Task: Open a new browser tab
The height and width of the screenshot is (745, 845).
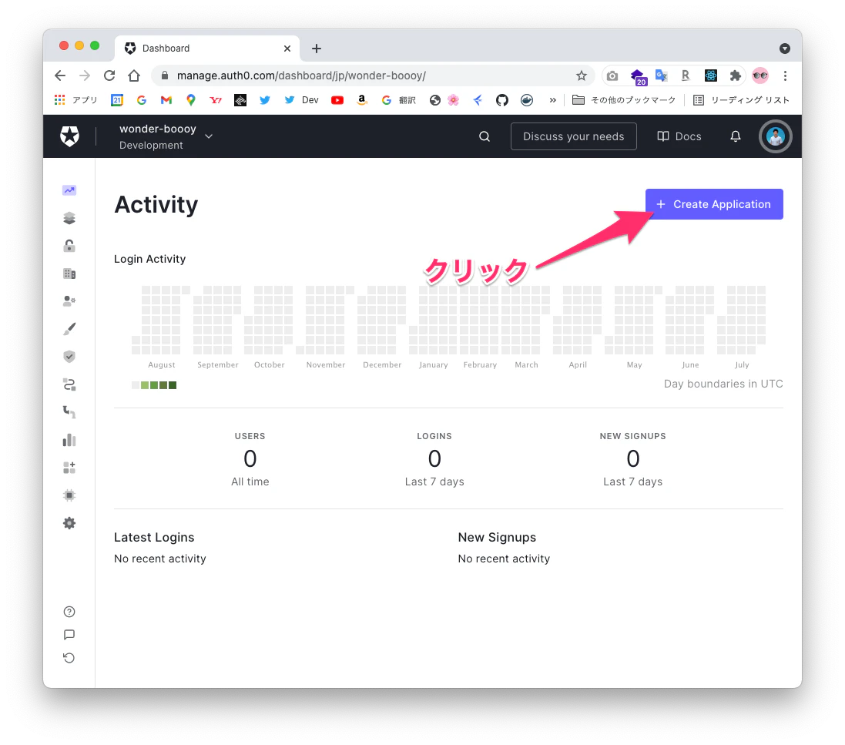Action: [317, 49]
